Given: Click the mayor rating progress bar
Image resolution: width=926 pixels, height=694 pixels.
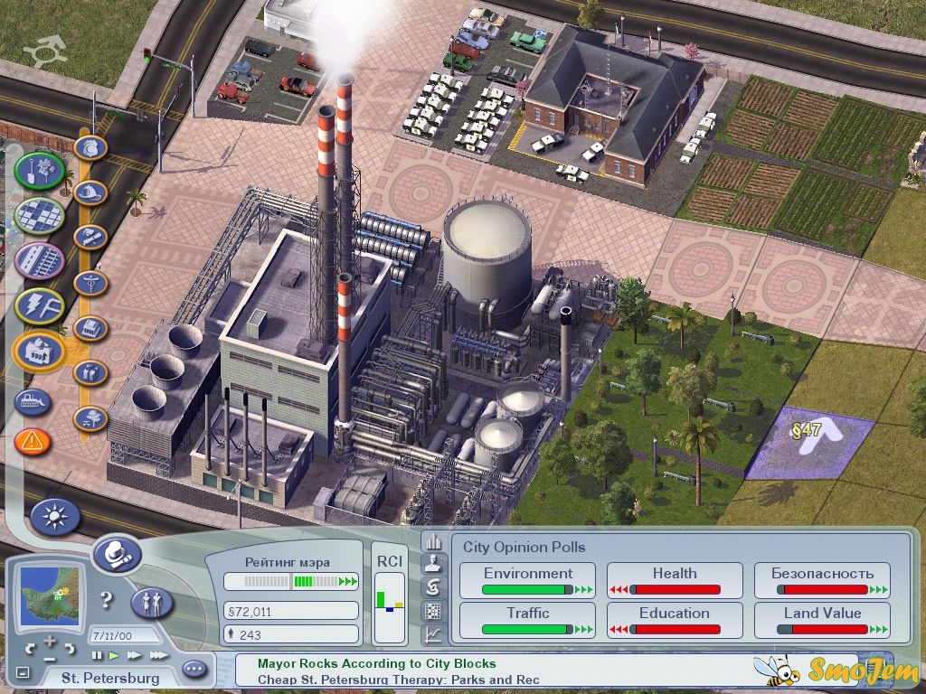Looking at the screenshot, I should 291,582.
